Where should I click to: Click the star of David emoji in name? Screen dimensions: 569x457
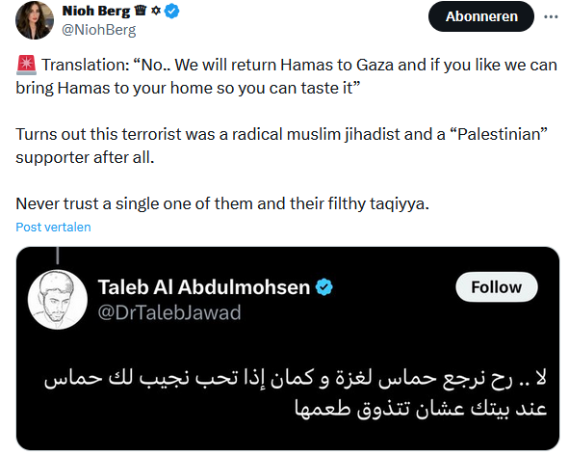pos(156,11)
